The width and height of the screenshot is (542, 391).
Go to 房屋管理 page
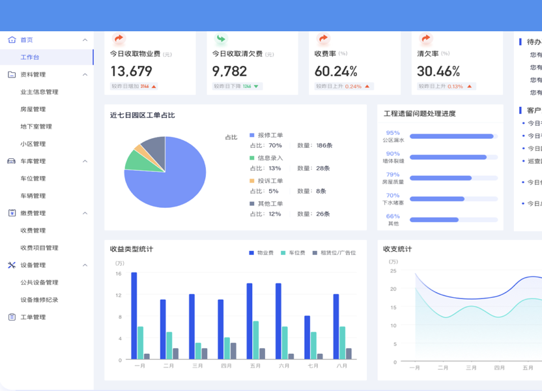coord(33,109)
